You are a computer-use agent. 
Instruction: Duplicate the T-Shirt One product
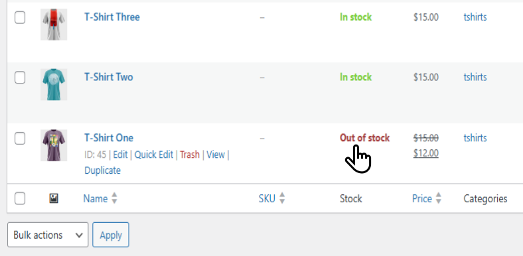102,170
